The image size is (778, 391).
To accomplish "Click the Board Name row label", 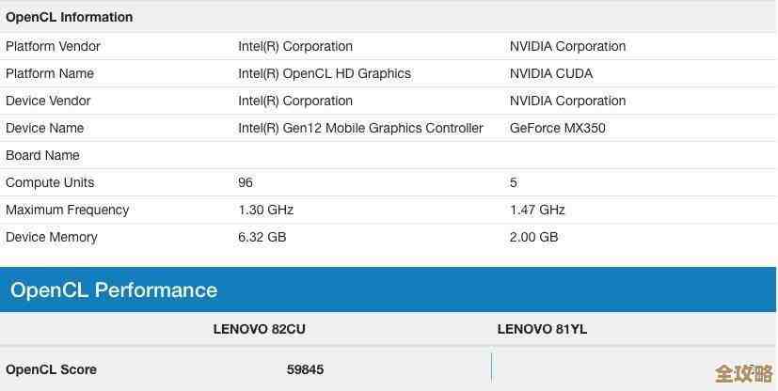I will [42, 155].
